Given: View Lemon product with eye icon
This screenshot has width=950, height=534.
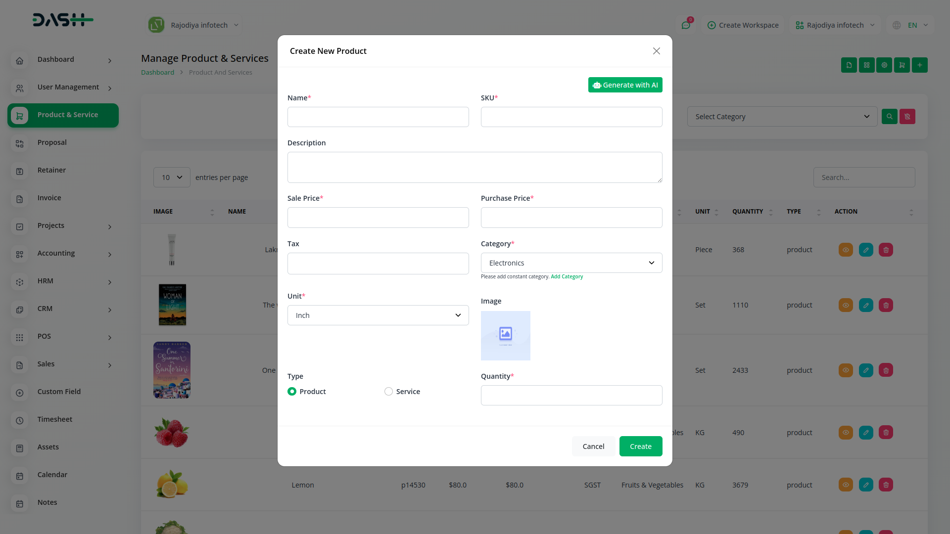Looking at the screenshot, I should pyautogui.click(x=846, y=485).
